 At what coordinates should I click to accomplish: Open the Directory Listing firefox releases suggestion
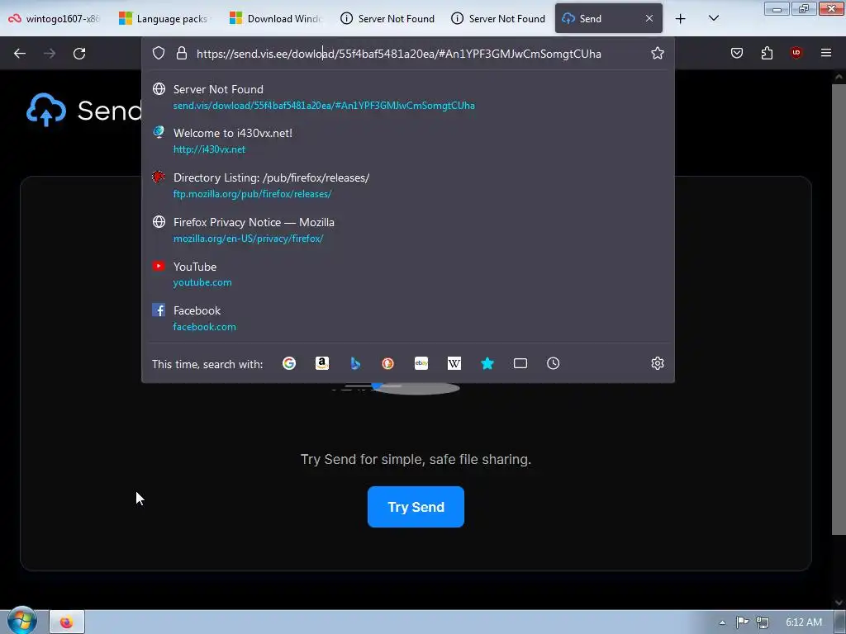(408, 186)
